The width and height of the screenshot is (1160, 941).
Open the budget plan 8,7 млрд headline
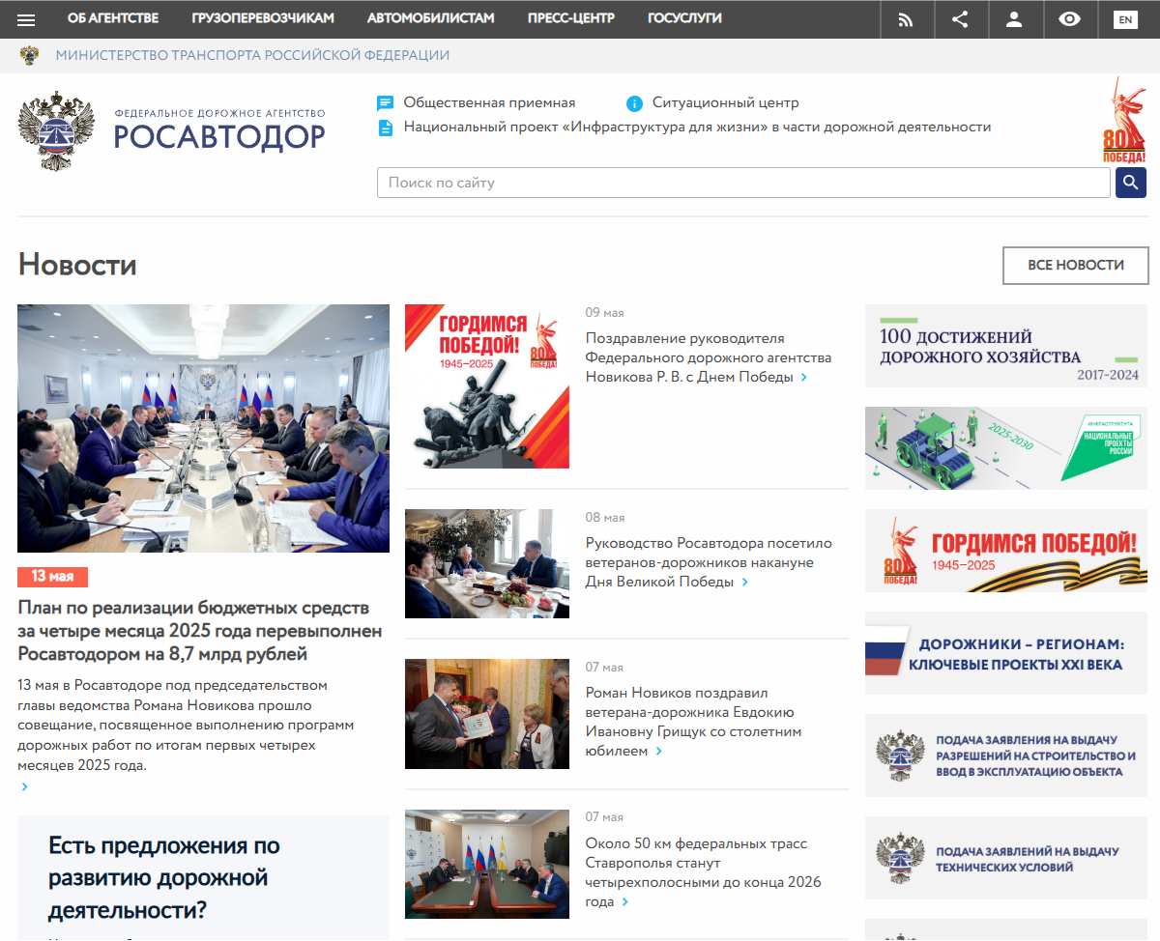tap(200, 631)
